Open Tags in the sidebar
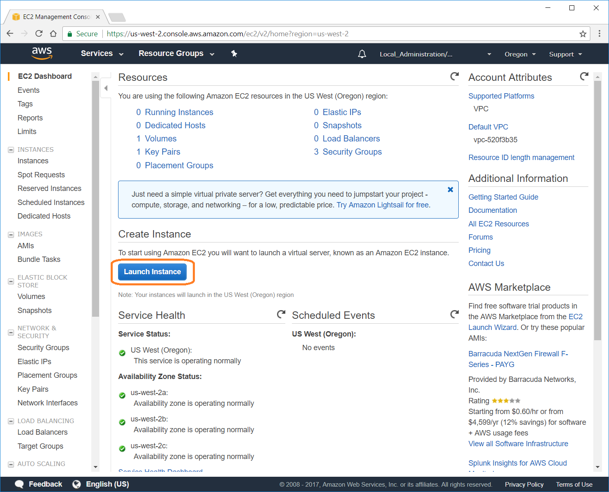609x492 pixels. pos(25,104)
